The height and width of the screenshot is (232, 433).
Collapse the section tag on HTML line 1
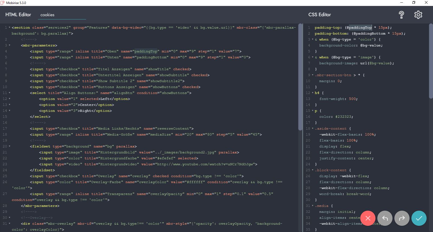[9, 28]
